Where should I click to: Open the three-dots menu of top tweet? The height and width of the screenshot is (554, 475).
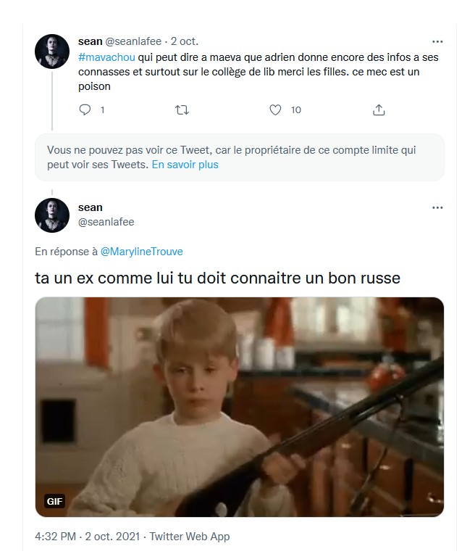pyautogui.click(x=437, y=41)
